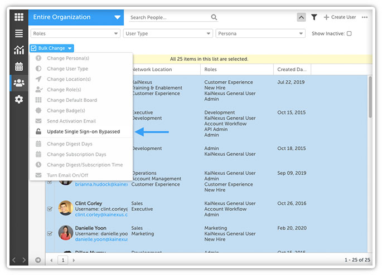Click the 'API Admin' role text
The width and height of the screenshot is (382, 275).
click(216, 129)
